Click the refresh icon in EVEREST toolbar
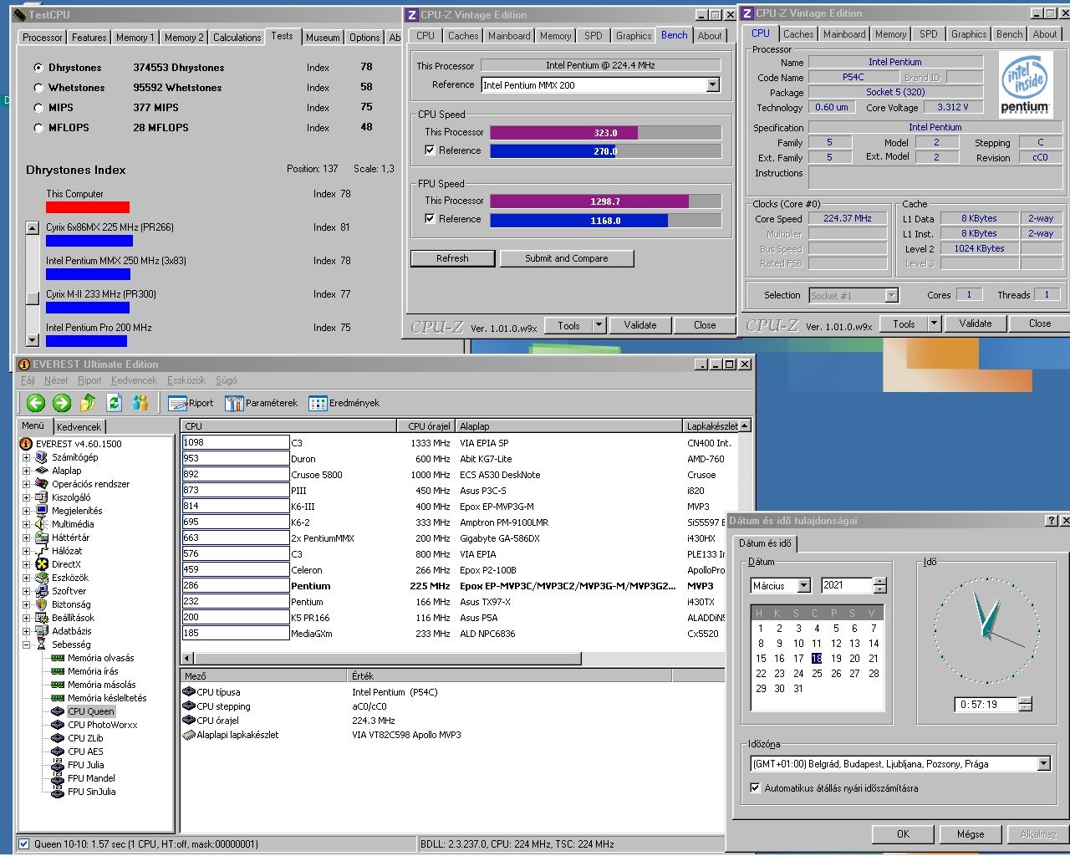Viewport: 1070px width, 856px height. [x=115, y=403]
